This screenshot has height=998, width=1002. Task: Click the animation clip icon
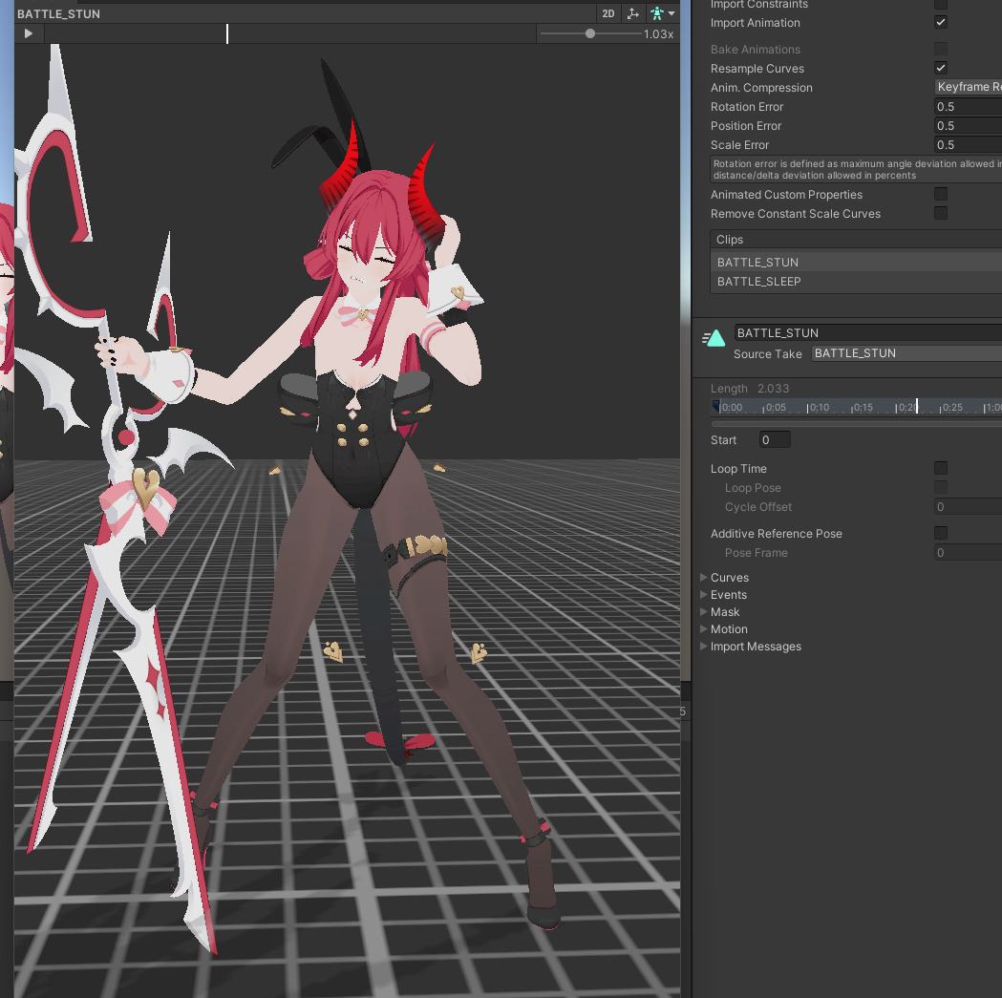coord(714,337)
